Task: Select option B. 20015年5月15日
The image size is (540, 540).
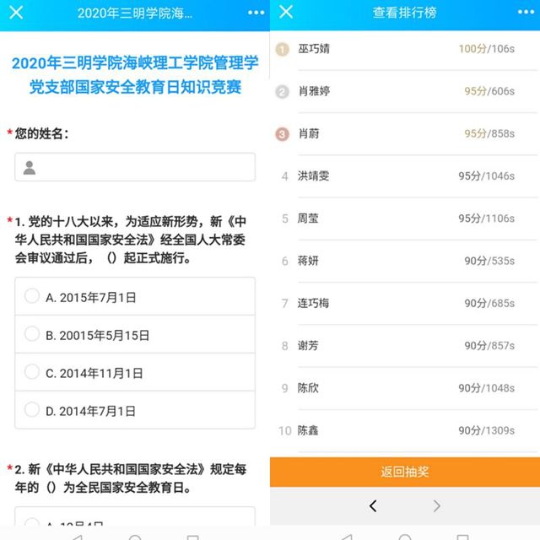Action: 135,335
